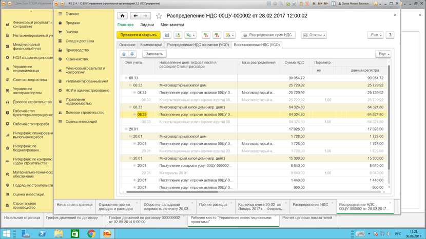
Task: Open help with the question mark button
Action: coord(390,35)
